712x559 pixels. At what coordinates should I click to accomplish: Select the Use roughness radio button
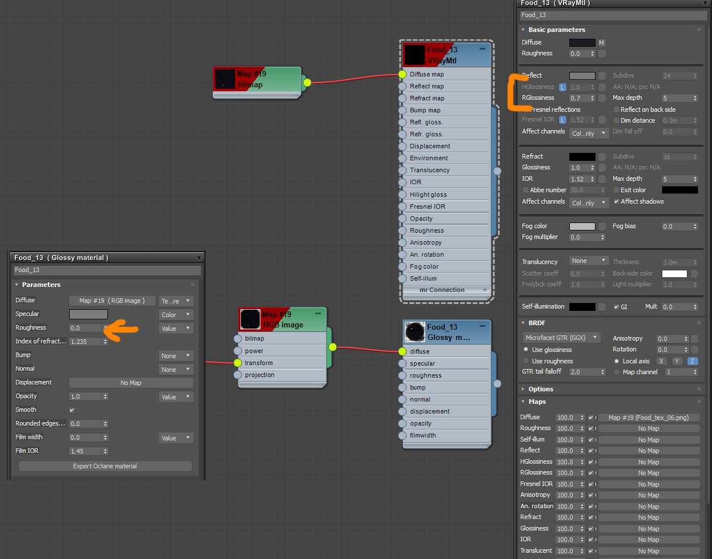pyautogui.click(x=526, y=361)
